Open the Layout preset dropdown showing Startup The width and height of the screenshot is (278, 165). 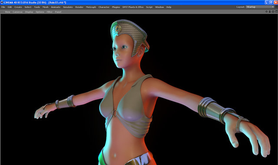tap(260, 7)
